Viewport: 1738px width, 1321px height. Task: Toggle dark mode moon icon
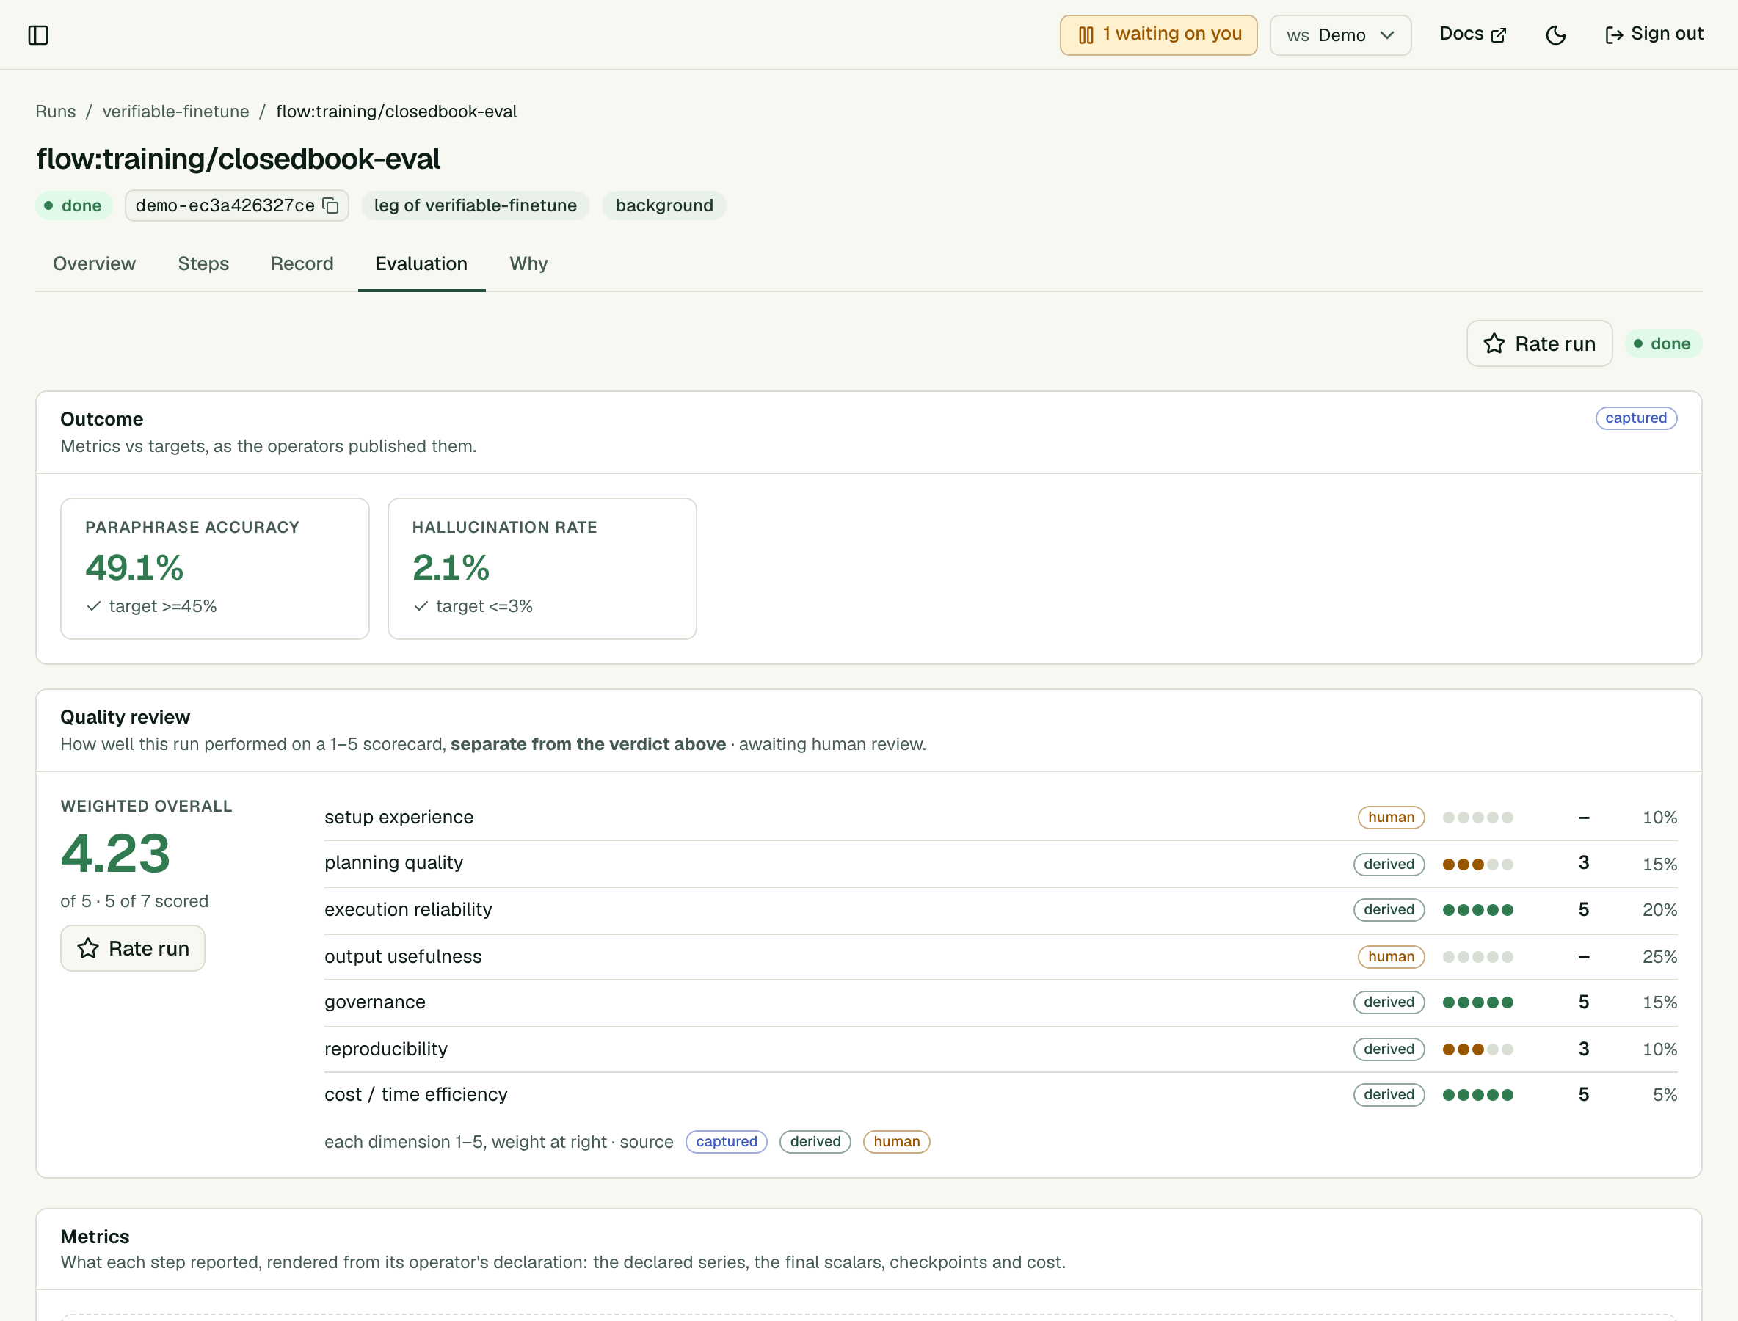point(1555,35)
